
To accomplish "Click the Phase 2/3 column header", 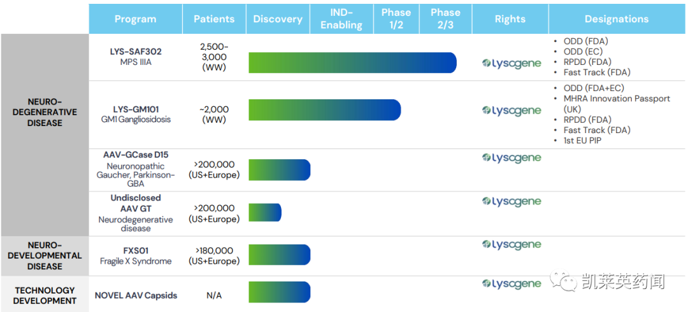I will [445, 19].
